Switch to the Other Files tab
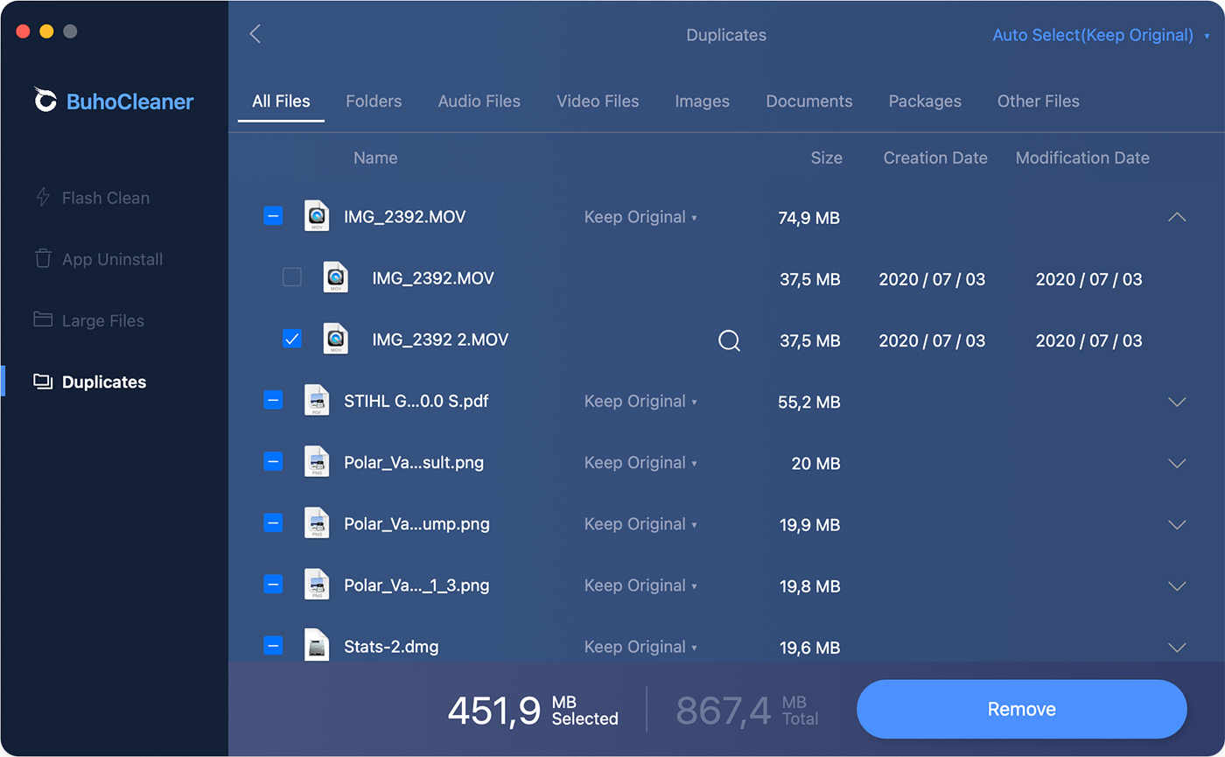This screenshot has width=1225, height=757. 1038,101
